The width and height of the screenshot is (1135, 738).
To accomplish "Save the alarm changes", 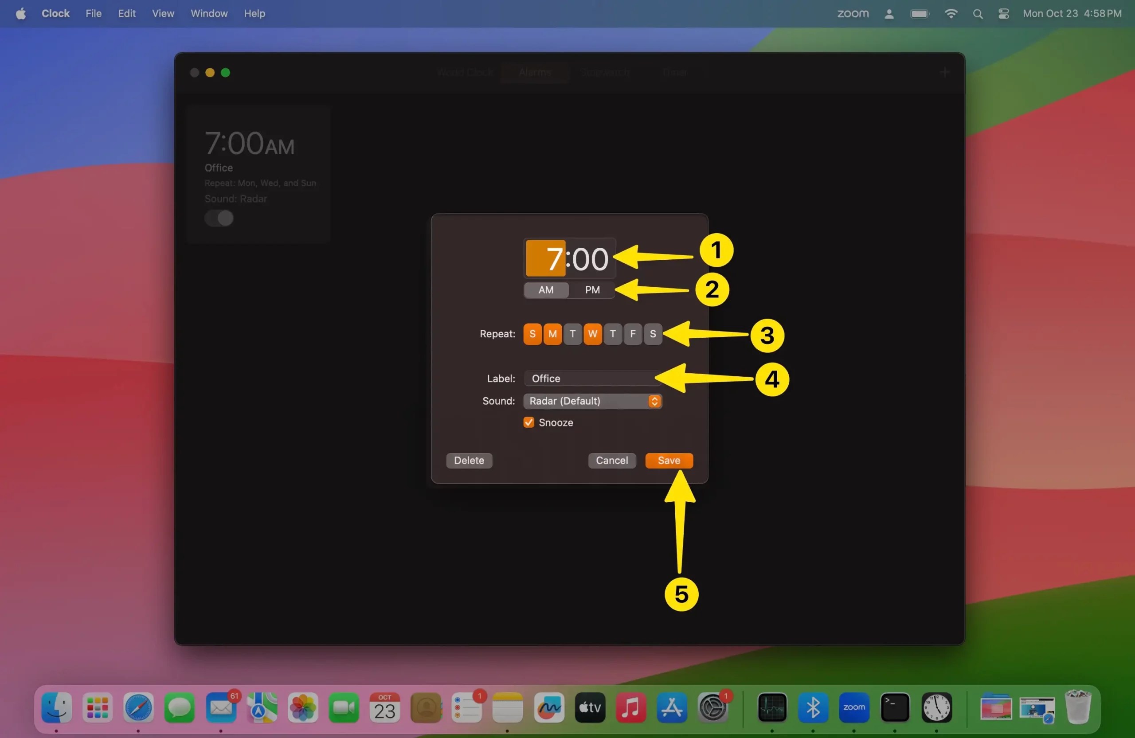I will (668, 460).
